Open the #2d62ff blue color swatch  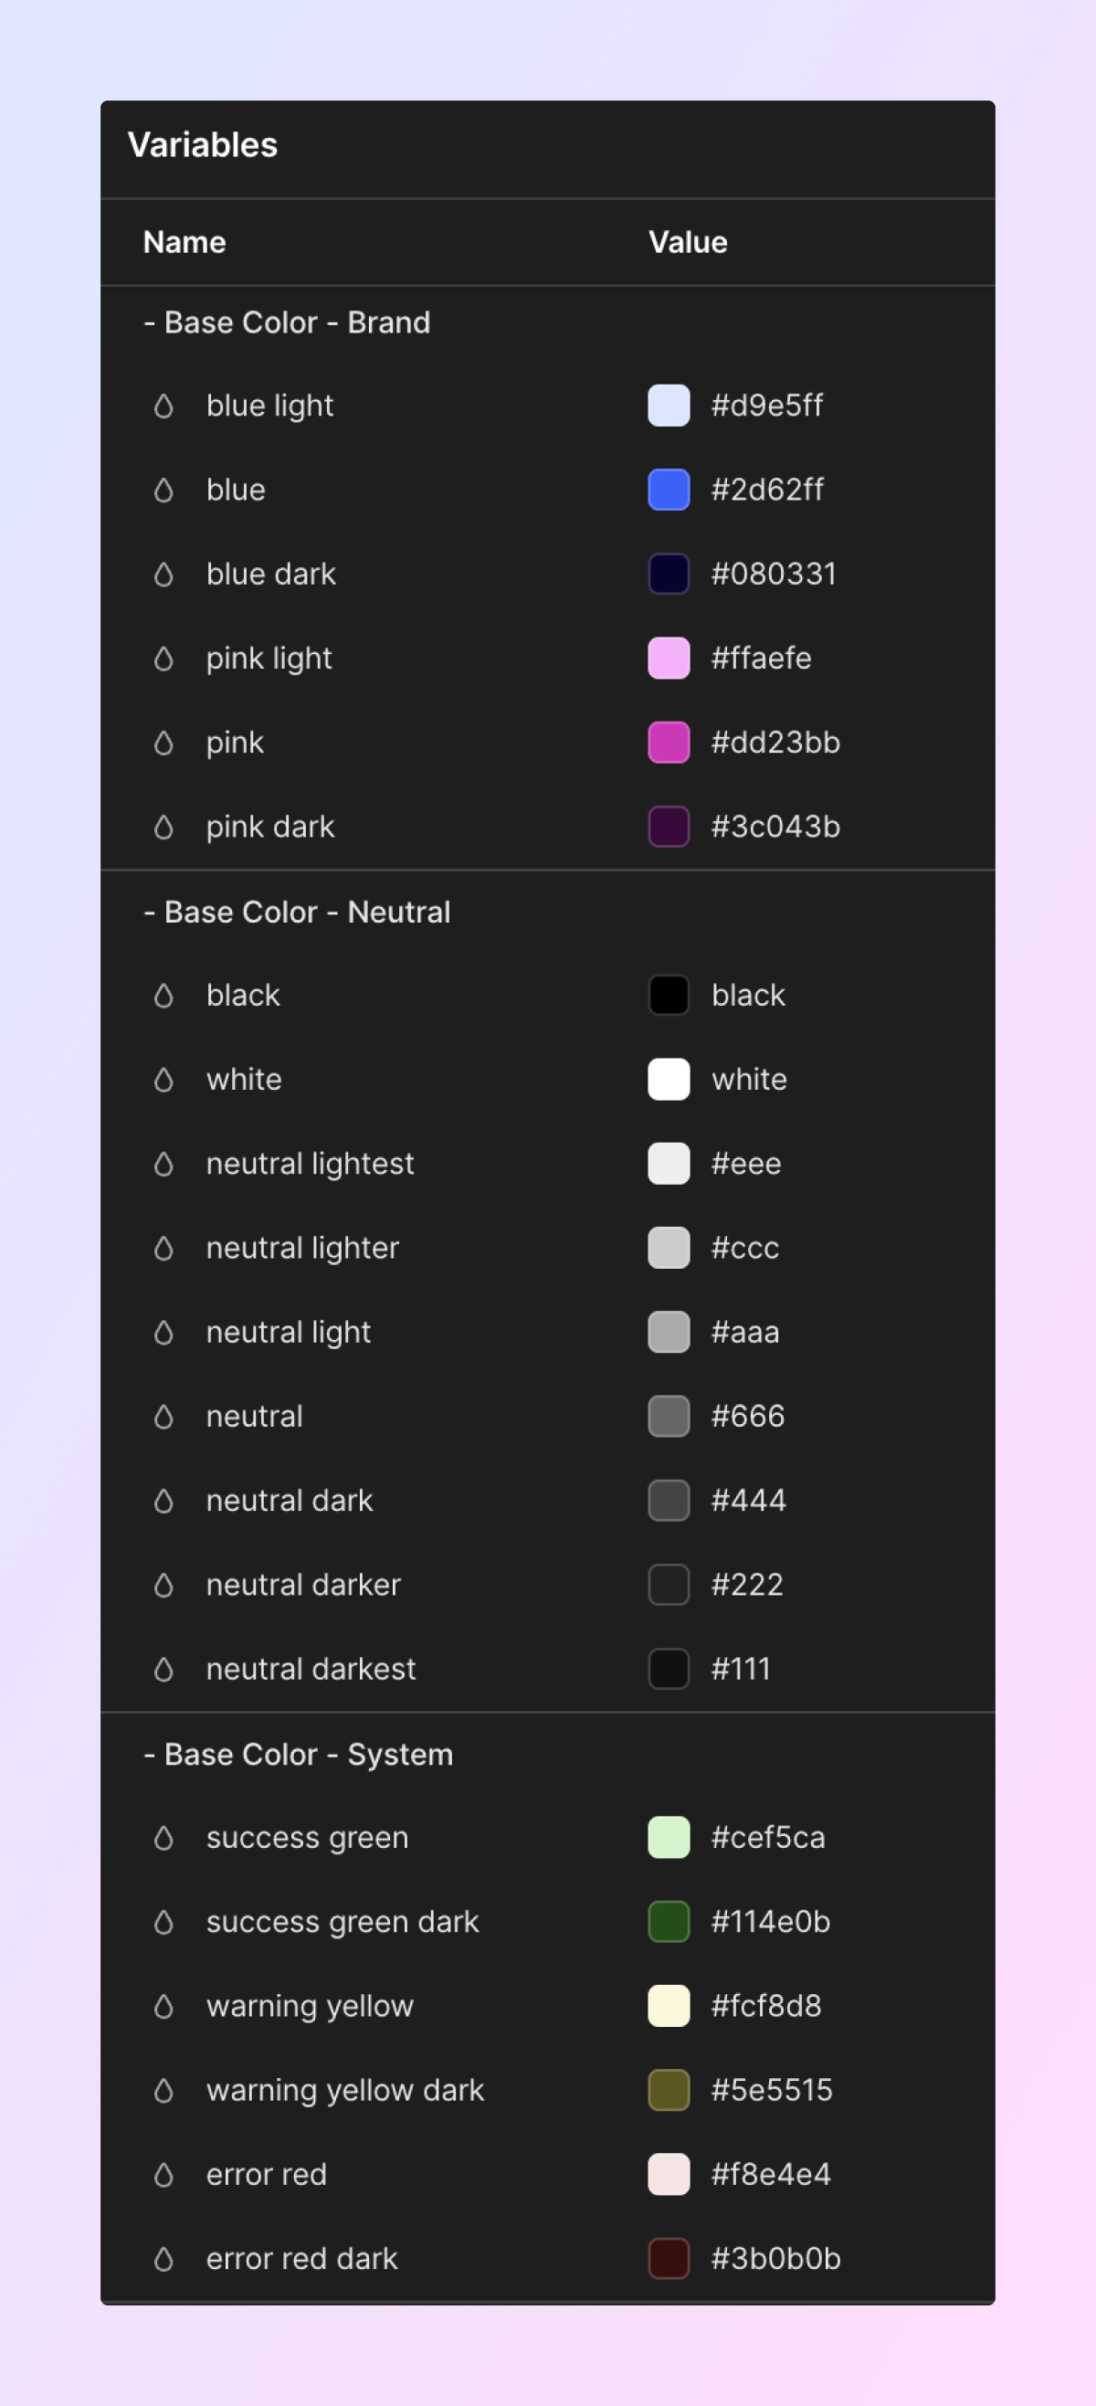669,490
